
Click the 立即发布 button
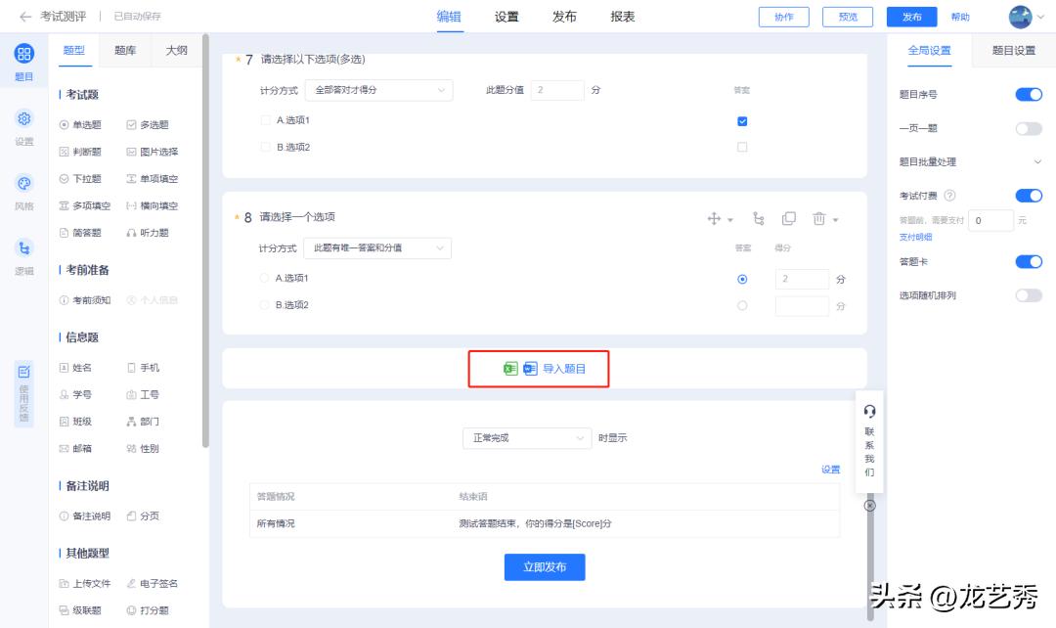point(545,567)
